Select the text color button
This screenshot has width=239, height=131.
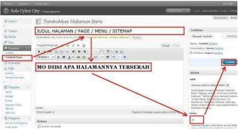click(69, 57)
